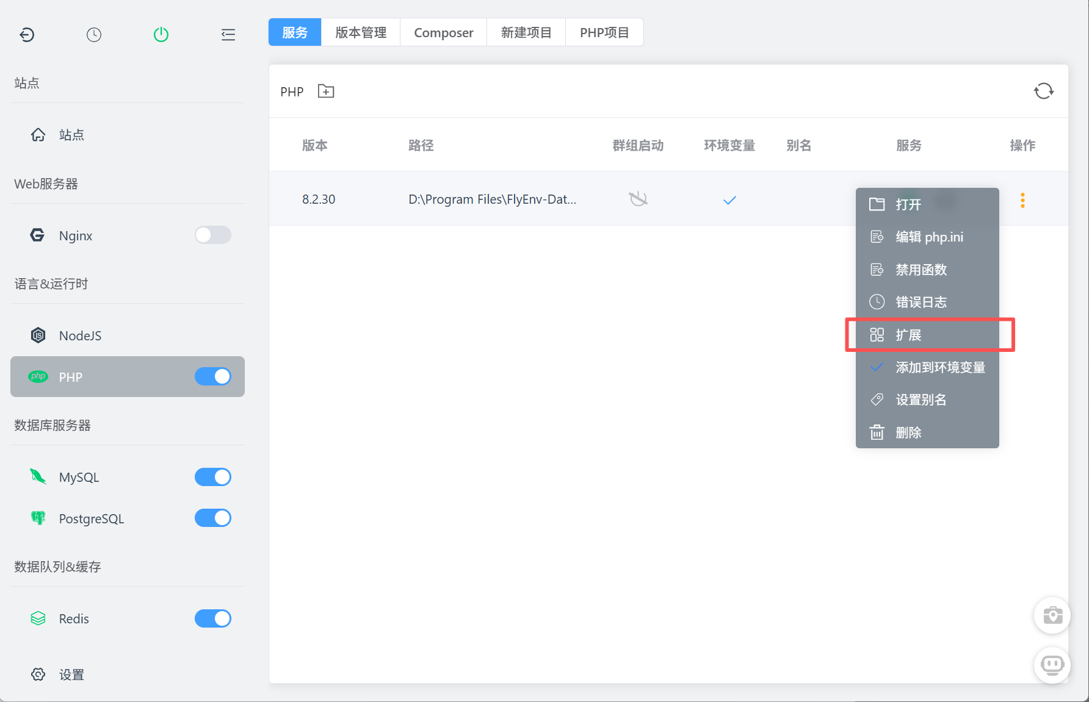
Task: Open the 版本管理 tab
Action: click(x=361, y=32)
